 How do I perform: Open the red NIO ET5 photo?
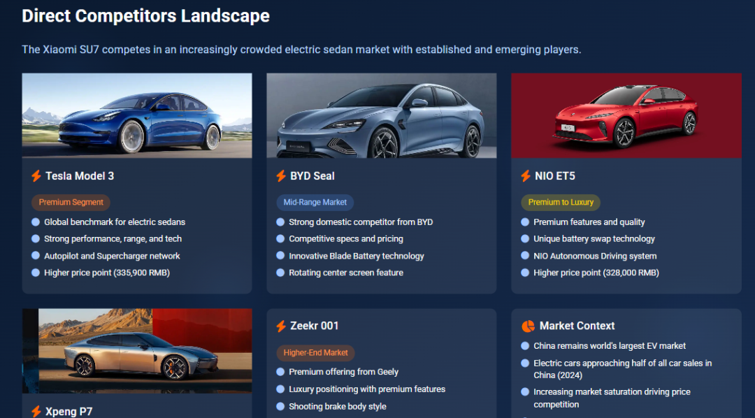(626, 115)
